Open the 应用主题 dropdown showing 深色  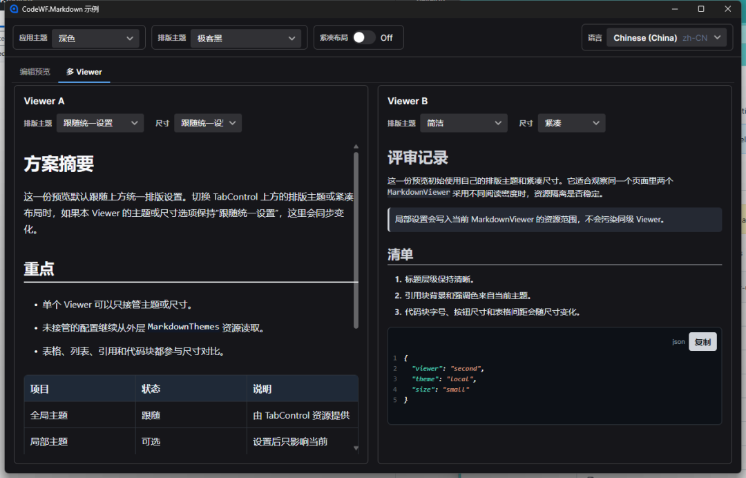click(x=95, y=39)
